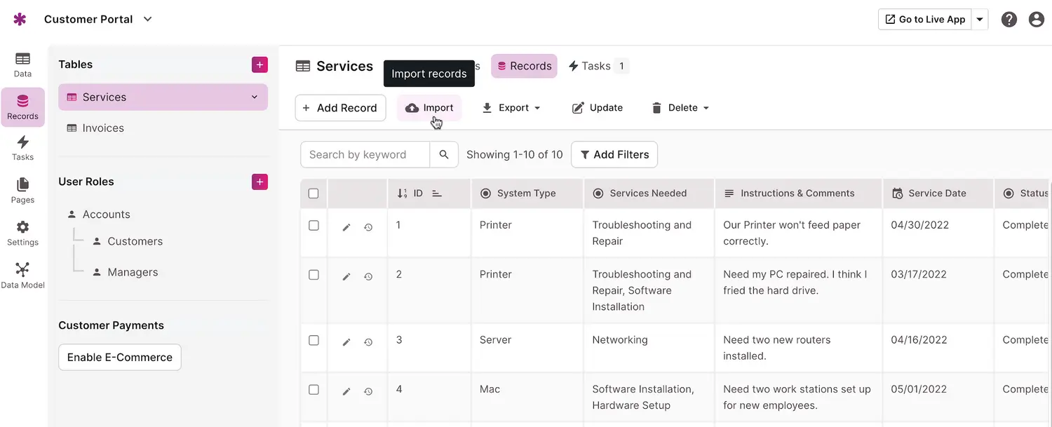Click the Search by keyword field
Image resolution: width=1052 pixels, height=427 pixels.
(365, 155)
